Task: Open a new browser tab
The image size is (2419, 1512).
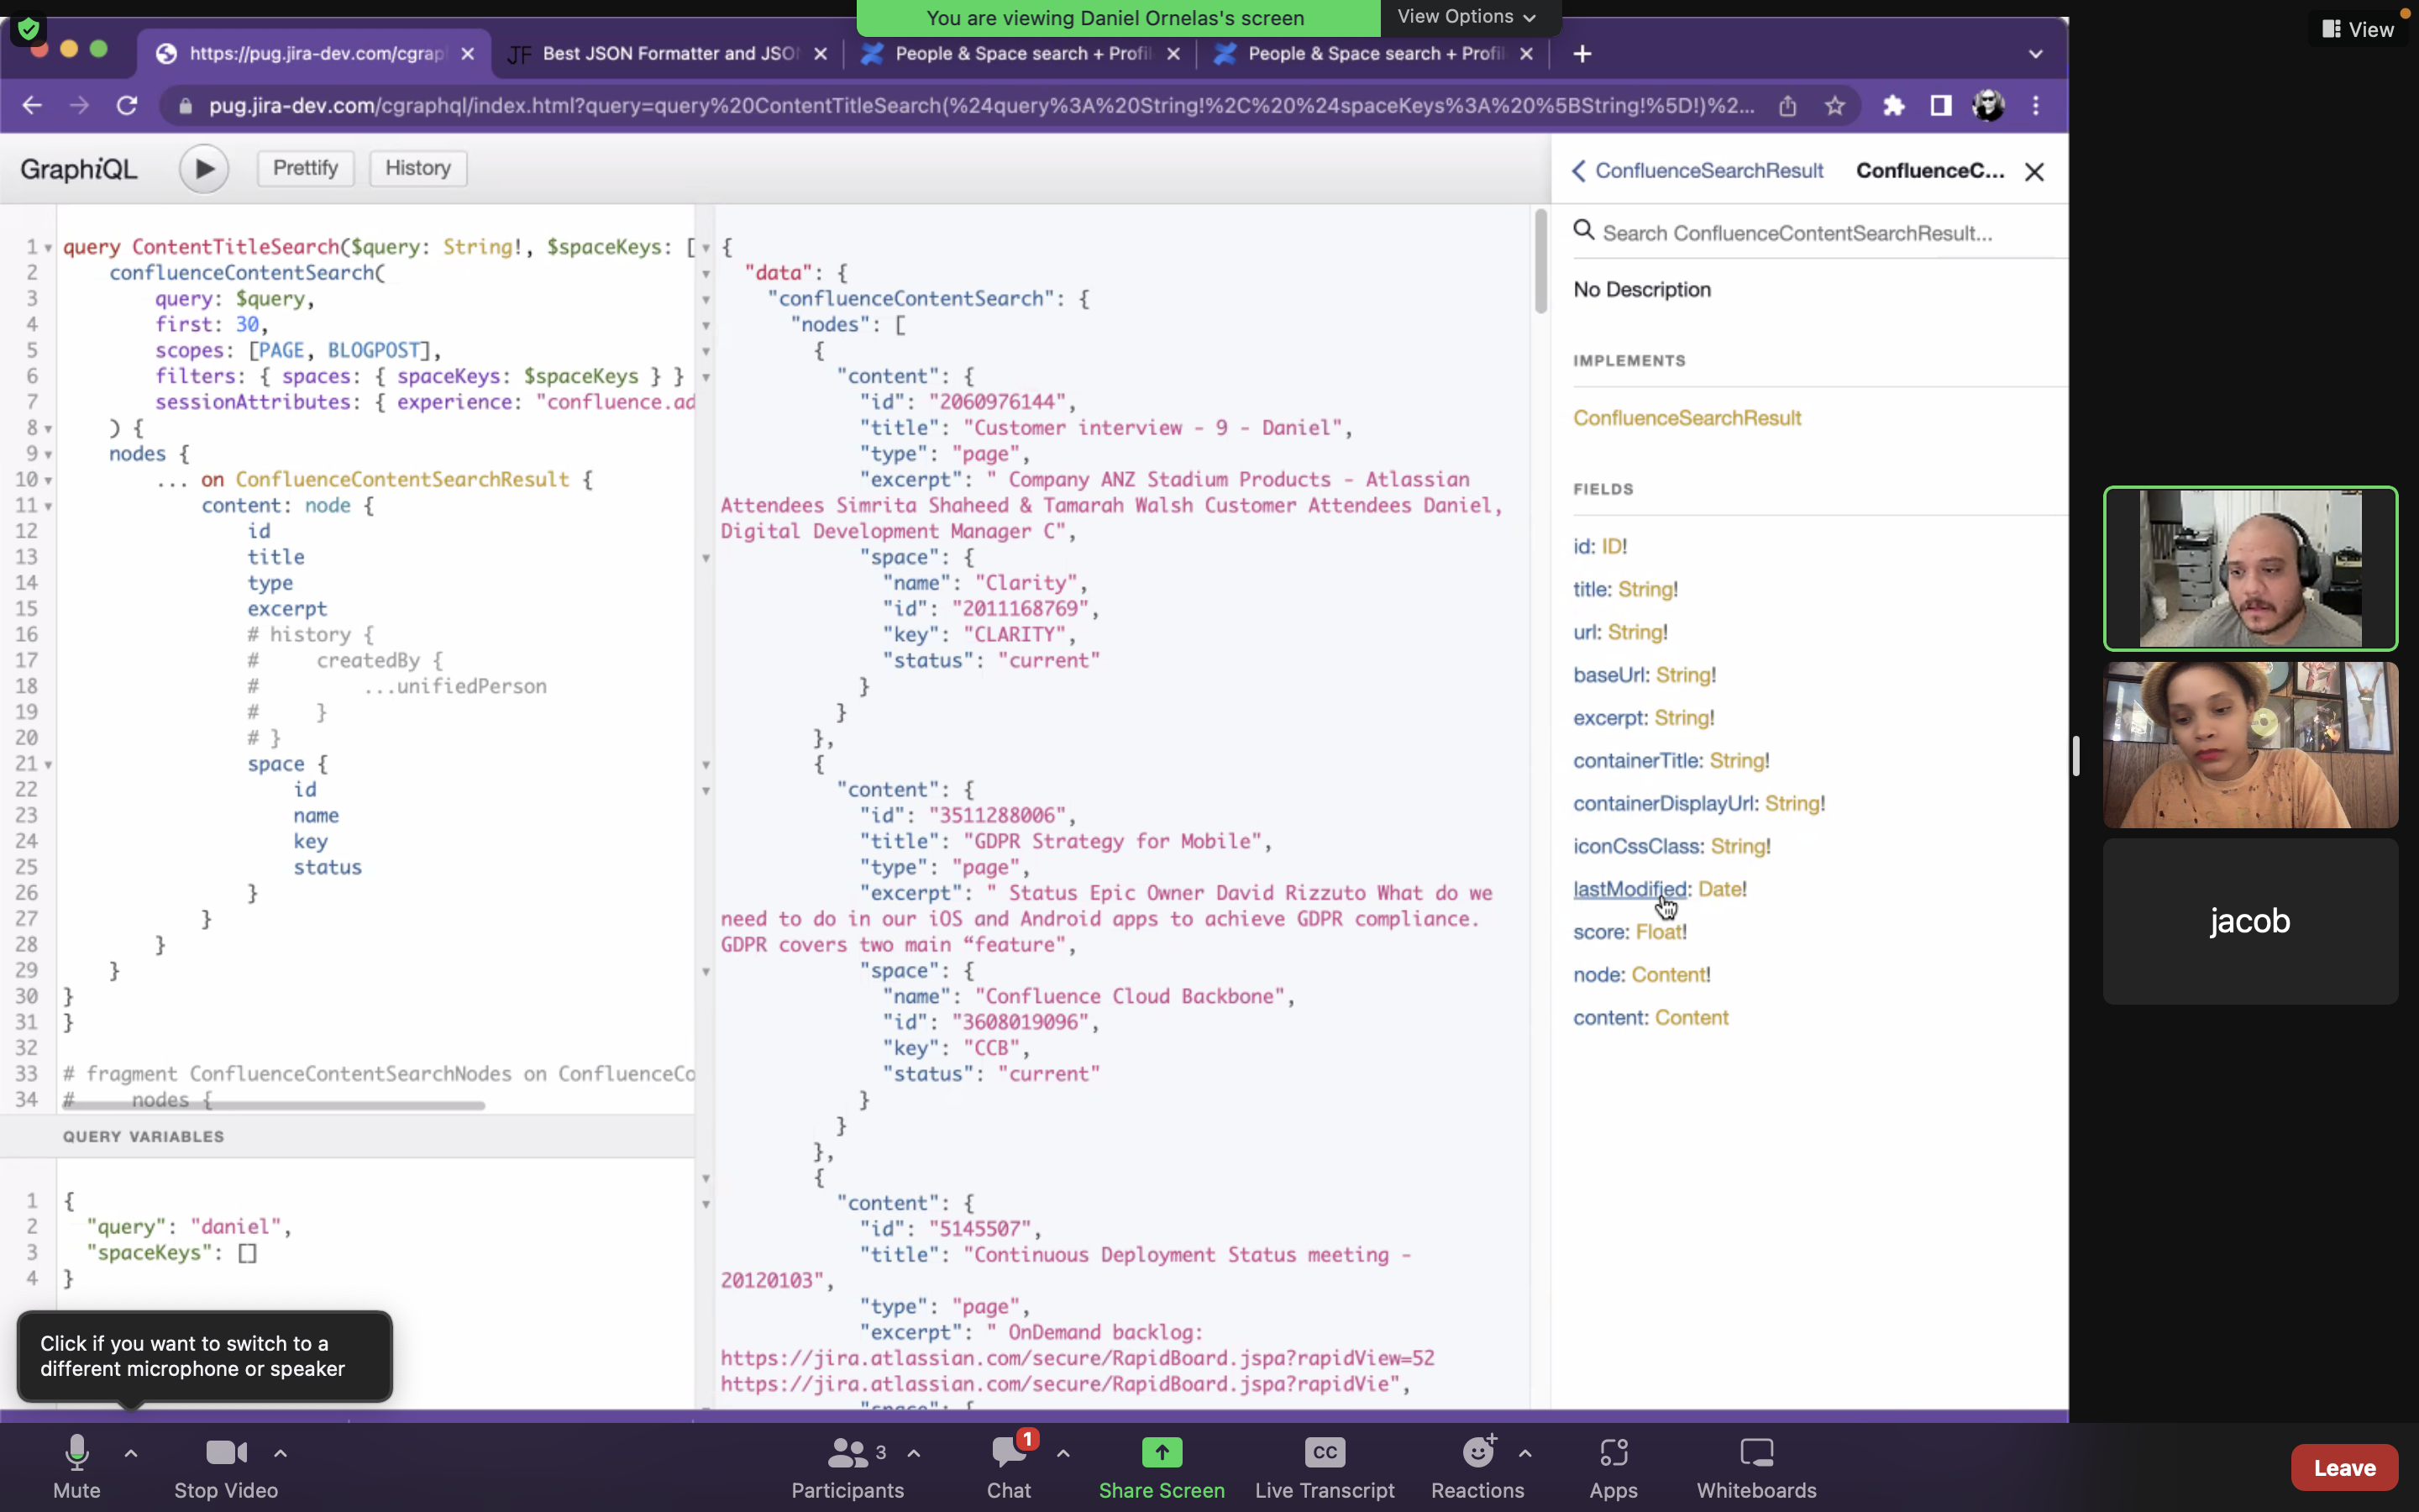Action: point(1582,54)
